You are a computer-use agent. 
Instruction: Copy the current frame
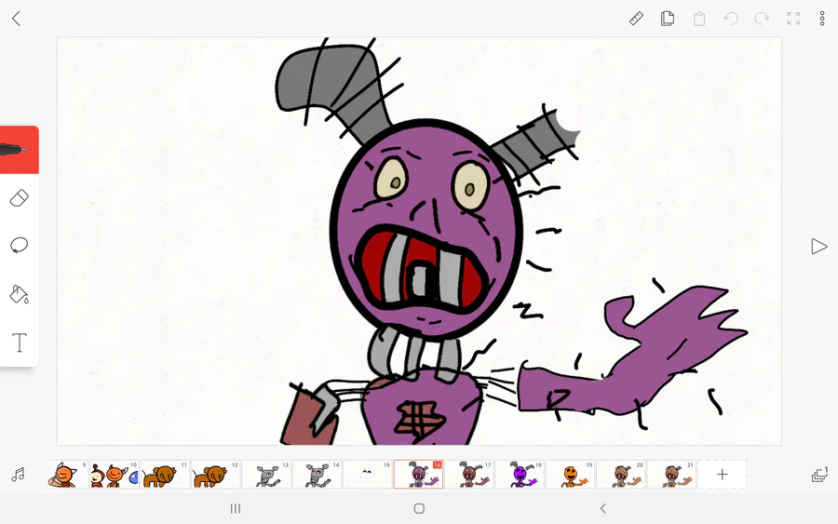pyautogui.click(x=667, y=19)
